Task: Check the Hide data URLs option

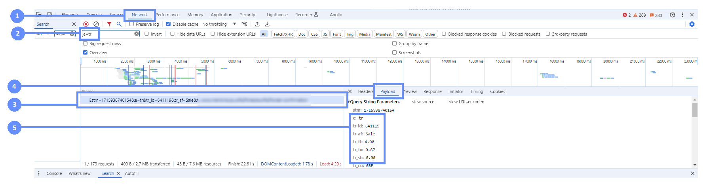Action: (x=173, y=34)
